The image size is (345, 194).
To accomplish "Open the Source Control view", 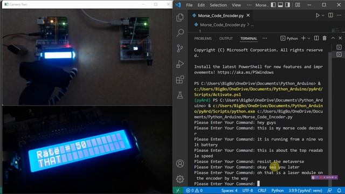I will pos(180,48).
